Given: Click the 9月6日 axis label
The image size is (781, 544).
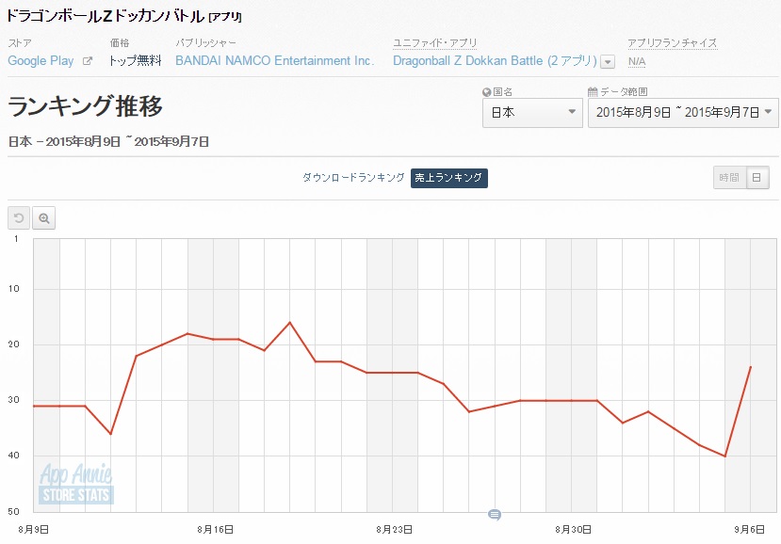Looking at the screenshot, I should click(749, 530).
